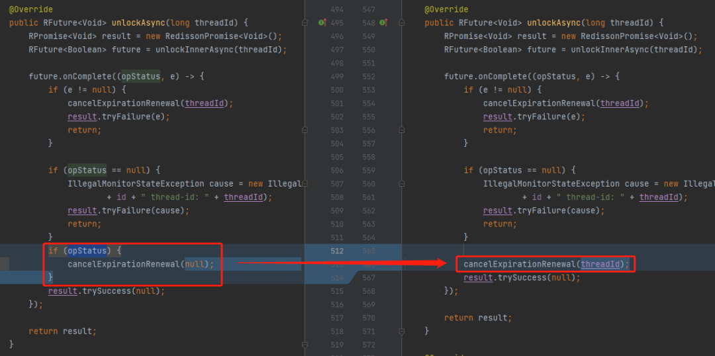Toggle fold marker next to left line 507
Screen dimensions: 715x356
point(305,184)
